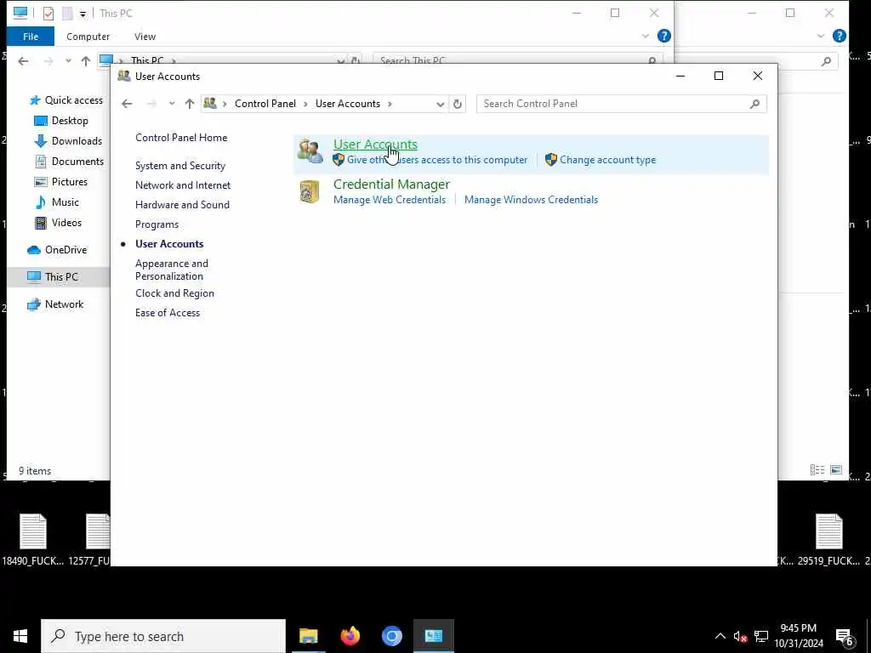Open recent locations dropdown in User Accounts window
Viewport: 871px width, 653px height.
pos(172,104)
